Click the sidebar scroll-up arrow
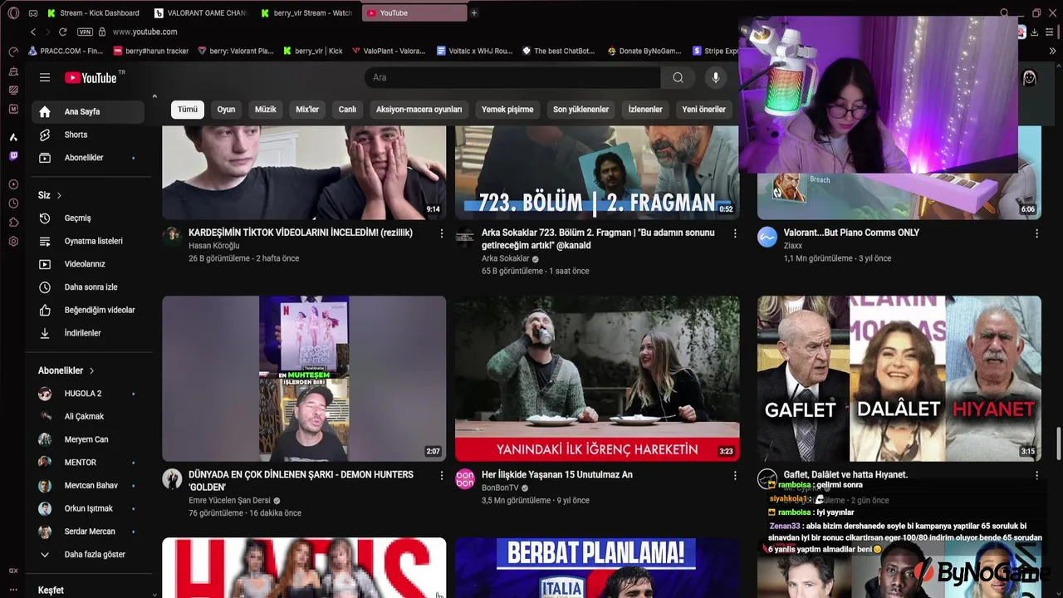The height and width of the screenshot is (598, 1063). click(154, 97)
